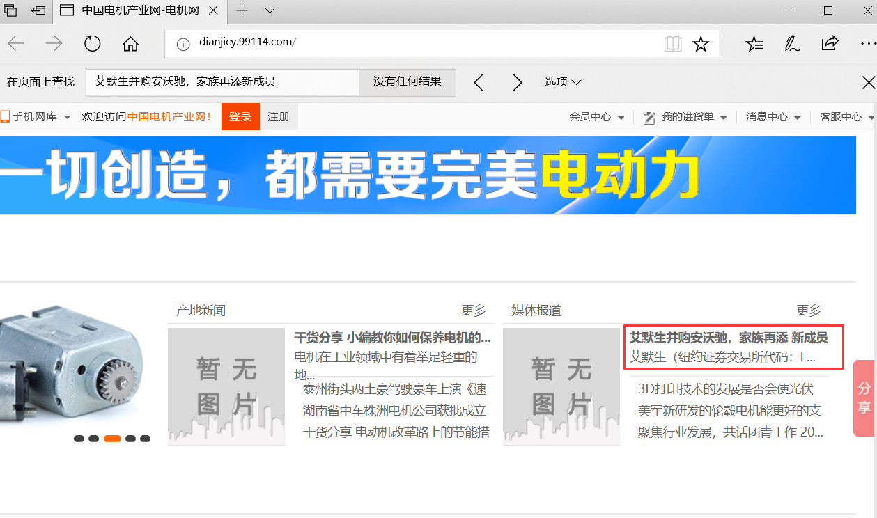Open article 艾默生并购安沃驰

tap(729, 338)
